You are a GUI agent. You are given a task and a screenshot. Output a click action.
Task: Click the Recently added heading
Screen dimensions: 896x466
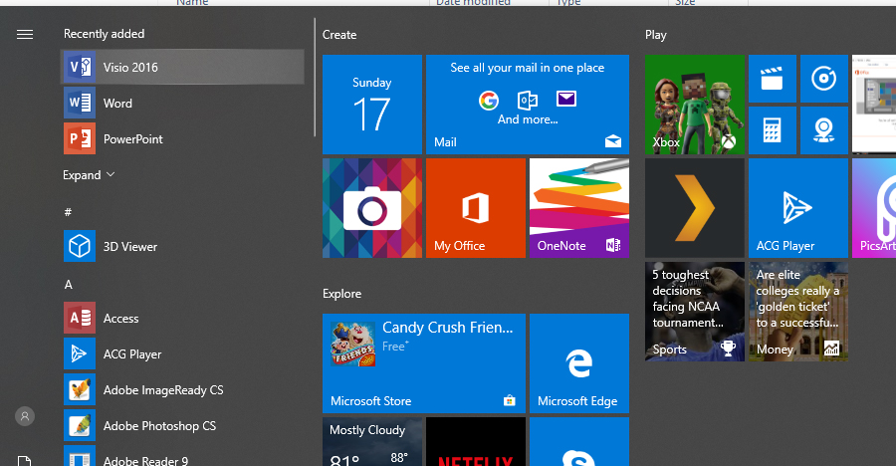(104, 34)
